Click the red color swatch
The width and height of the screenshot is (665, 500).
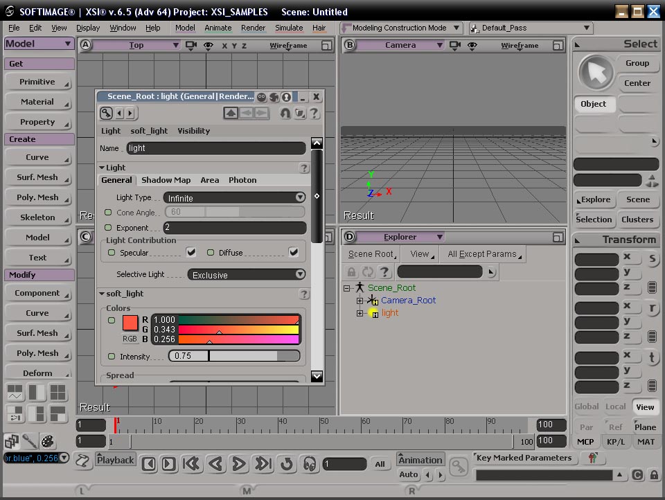pos(130,323)
